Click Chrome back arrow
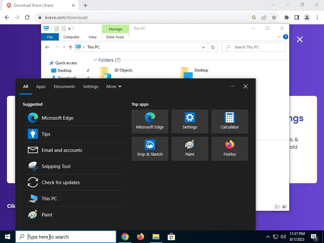Screen dimensions: 324x243 pos(7,17)
